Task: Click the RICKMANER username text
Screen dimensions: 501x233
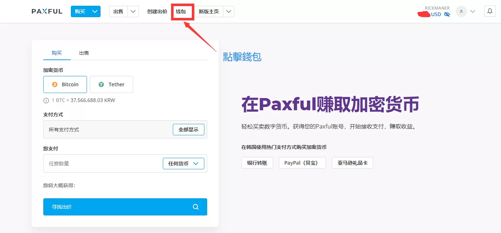Action: tap(437, 8)
